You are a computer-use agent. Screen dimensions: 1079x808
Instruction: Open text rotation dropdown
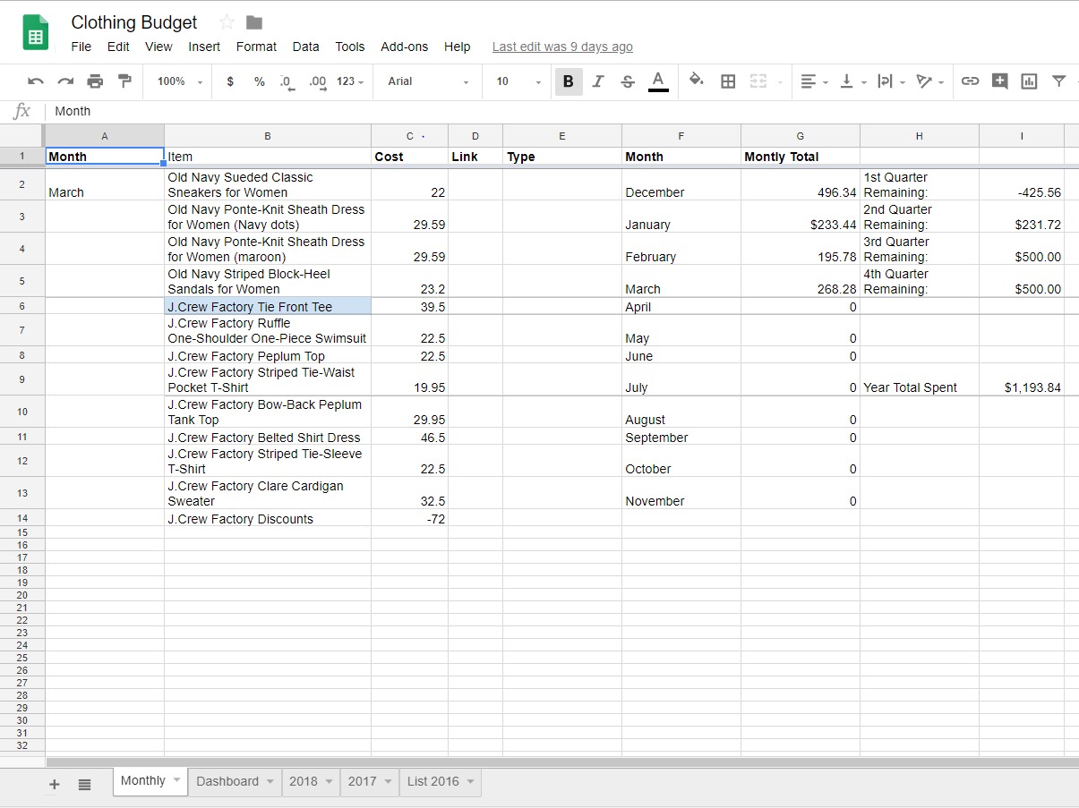click(930, 81)
